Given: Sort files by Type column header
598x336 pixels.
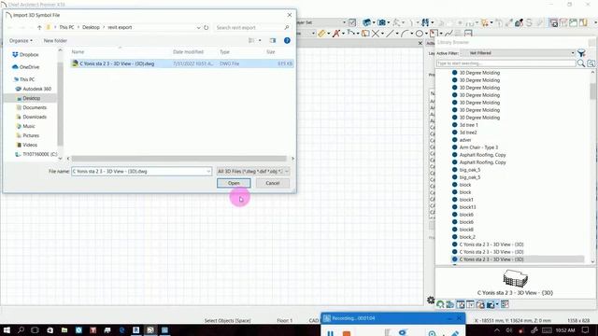Looking at the screenshot, I should pos(224,52).
